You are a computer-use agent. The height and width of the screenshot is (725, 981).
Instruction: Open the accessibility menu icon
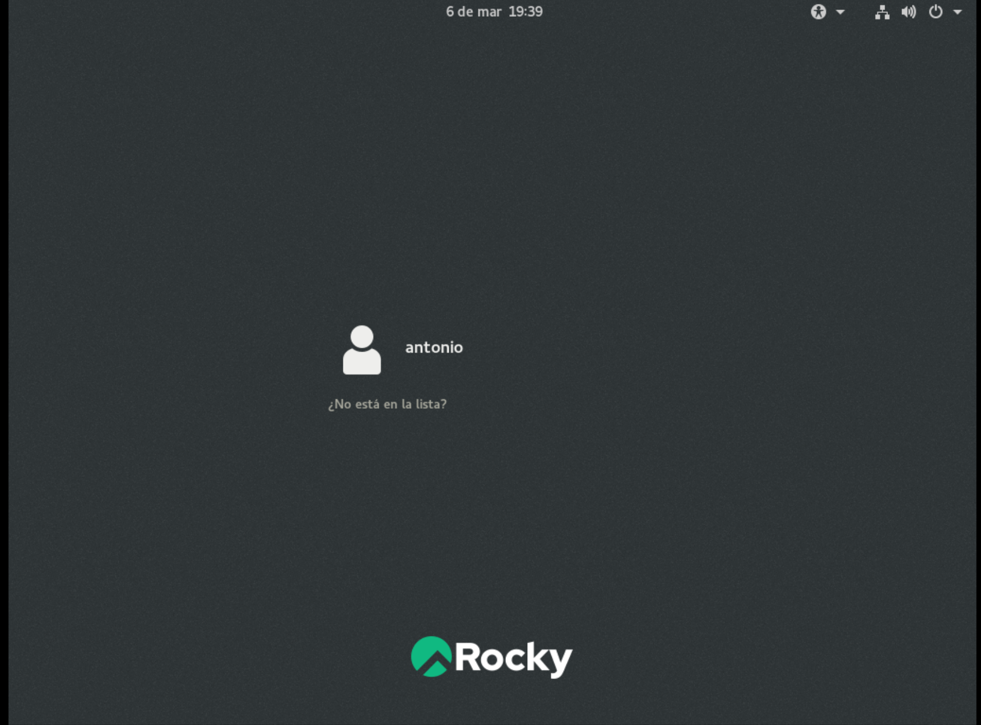(x=818, y=12)
